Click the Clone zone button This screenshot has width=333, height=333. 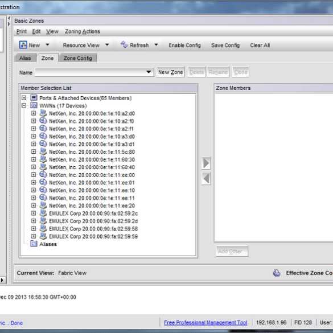241,72
